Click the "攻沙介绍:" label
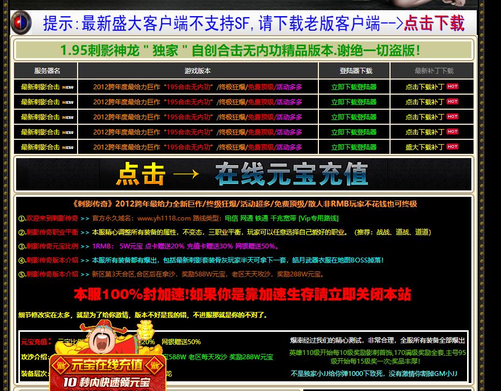501x391 pixels. pyautogui.click(x=35, y=357)
